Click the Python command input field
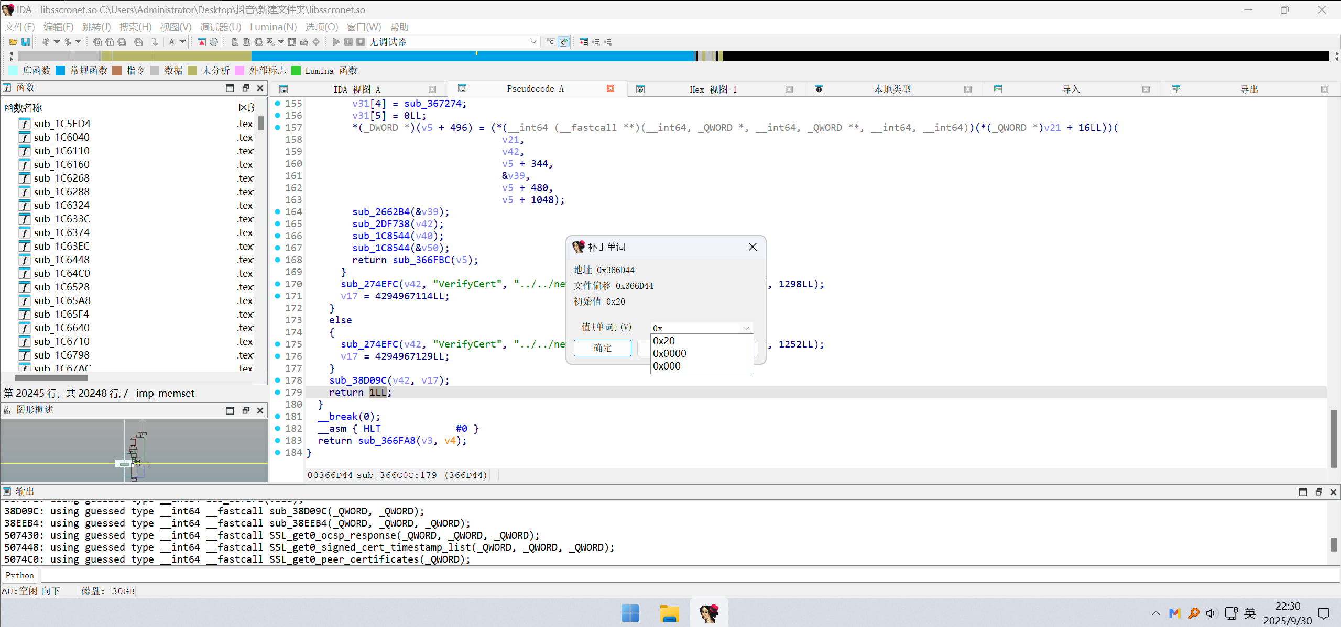 [681, 575]
